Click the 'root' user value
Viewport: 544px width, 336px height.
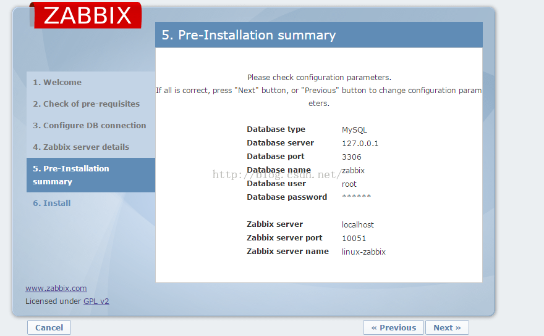[x=349, y=184]
